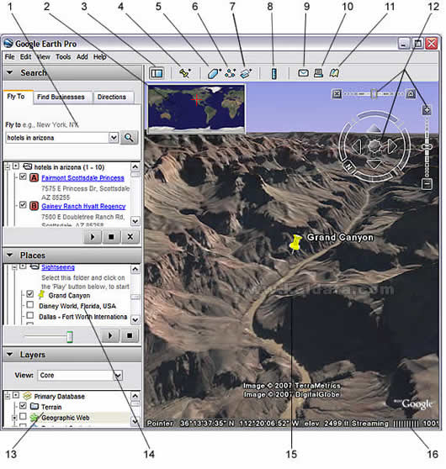Click the magnifying glass search button
The width and height of the screenshot is (446, 469).
(x=129, y=138)
